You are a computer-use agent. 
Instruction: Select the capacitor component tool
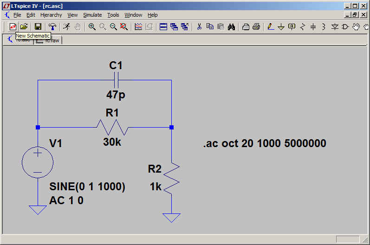(x=313, y=26)
